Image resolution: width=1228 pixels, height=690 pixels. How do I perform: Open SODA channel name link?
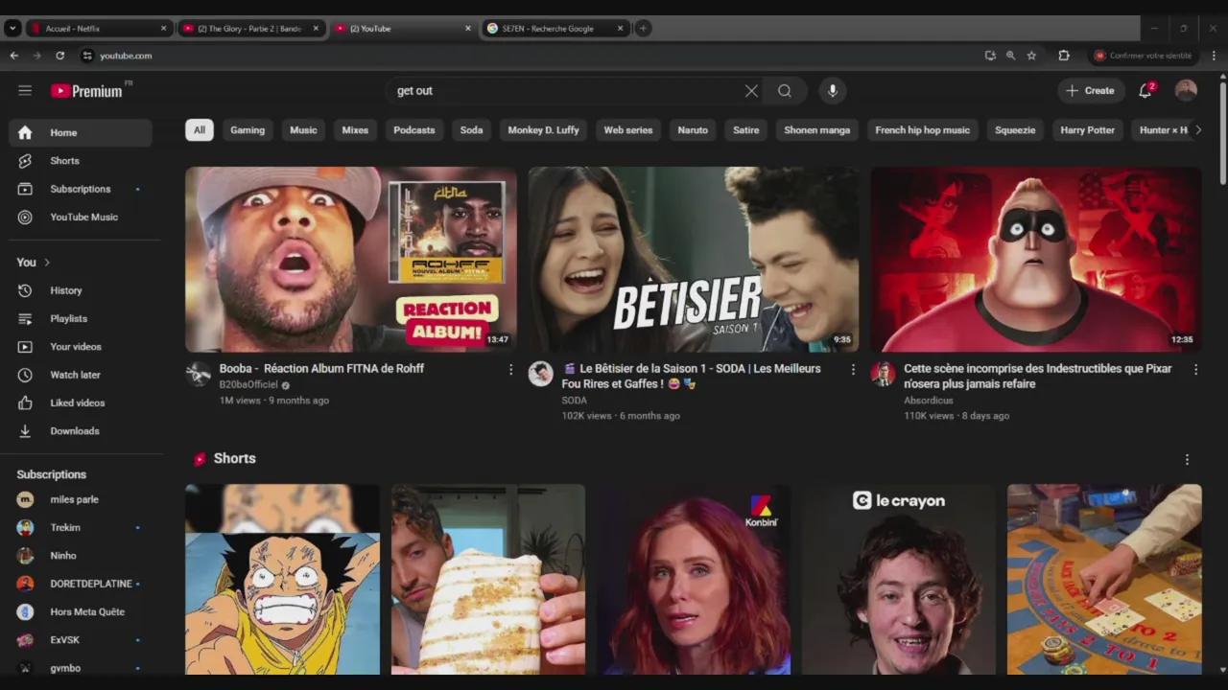point(574,401)
